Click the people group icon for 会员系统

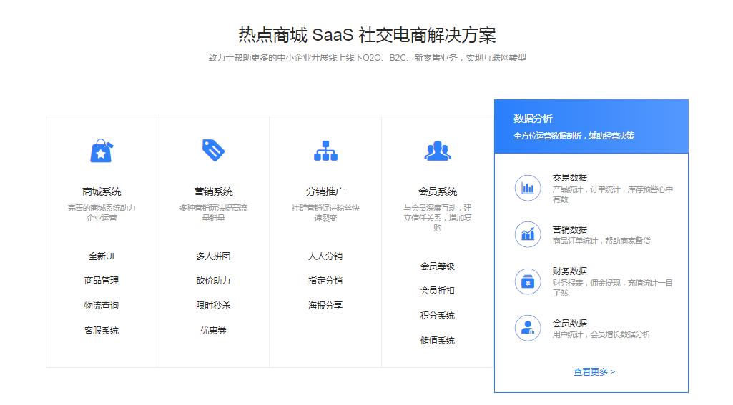coord(438,151)
